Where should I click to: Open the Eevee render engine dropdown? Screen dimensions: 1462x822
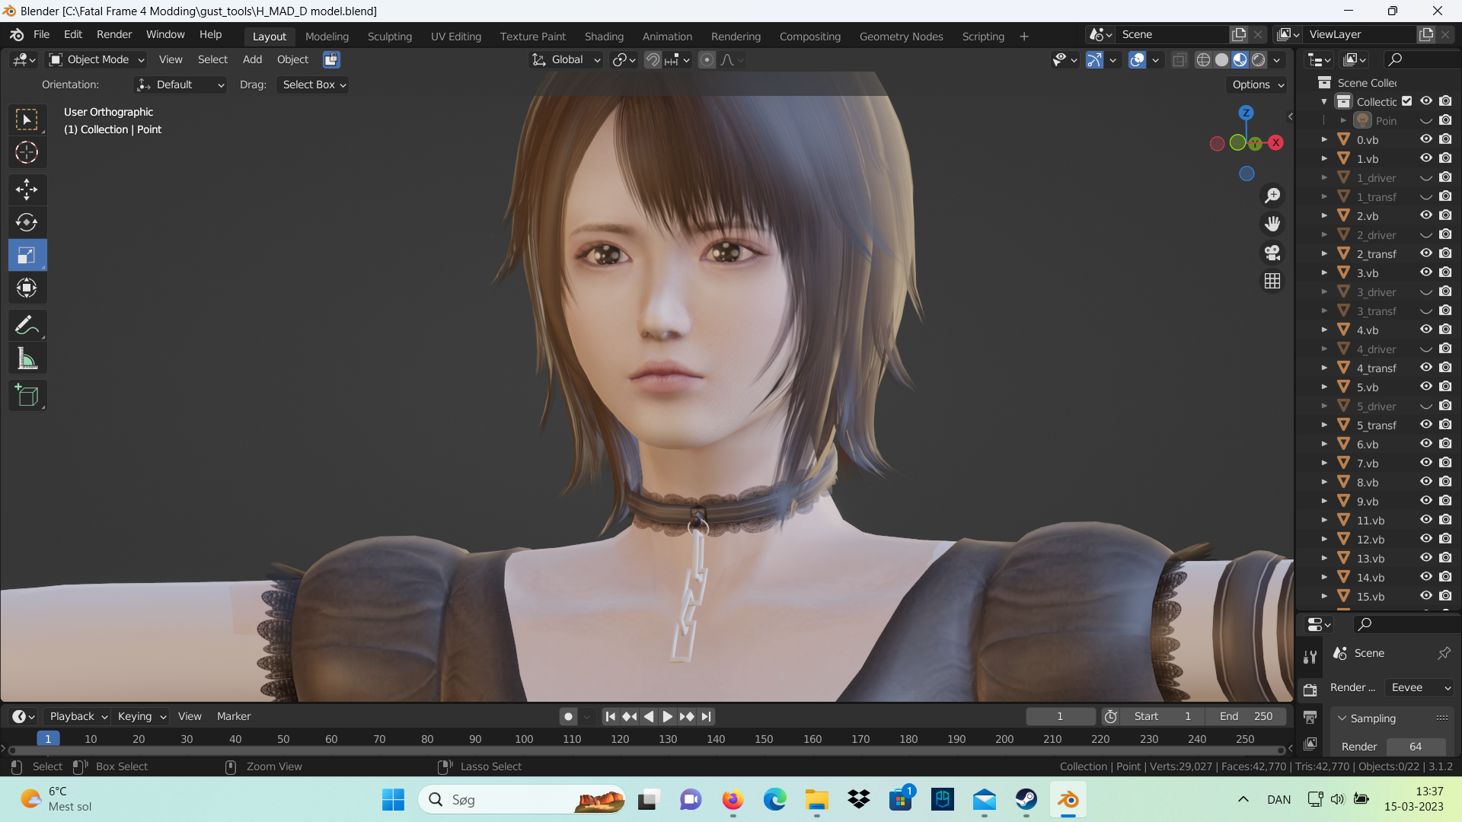1420,687
